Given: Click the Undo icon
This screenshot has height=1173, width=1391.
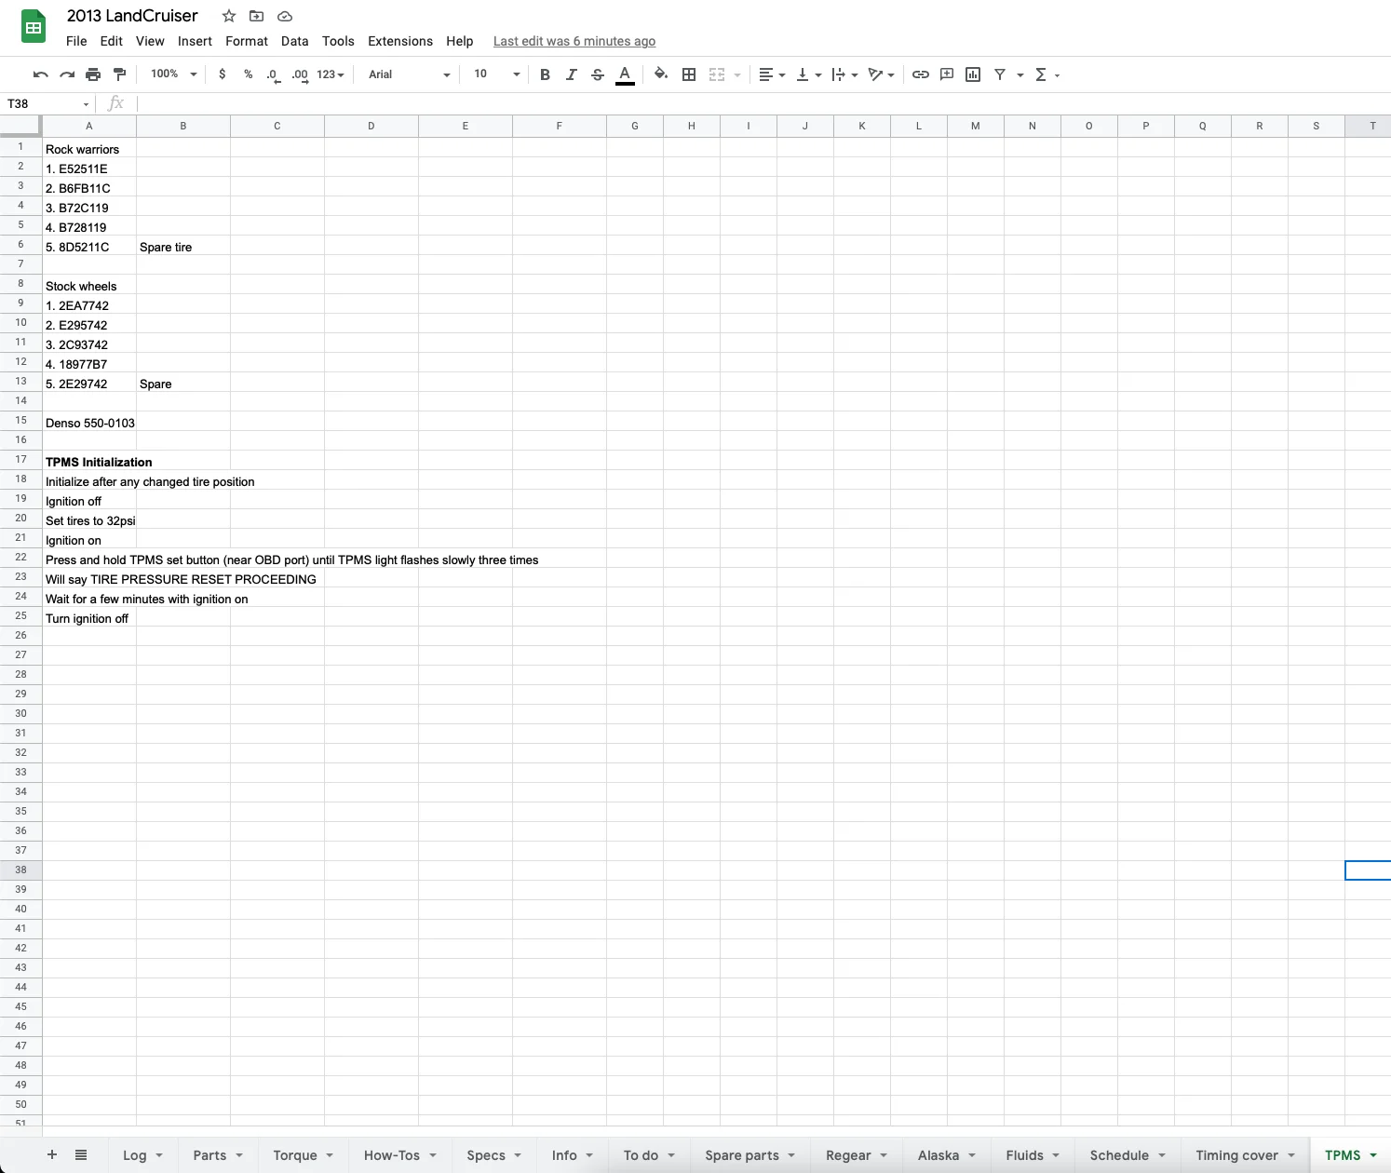Looking at the screenshot, I should point(40,74).
